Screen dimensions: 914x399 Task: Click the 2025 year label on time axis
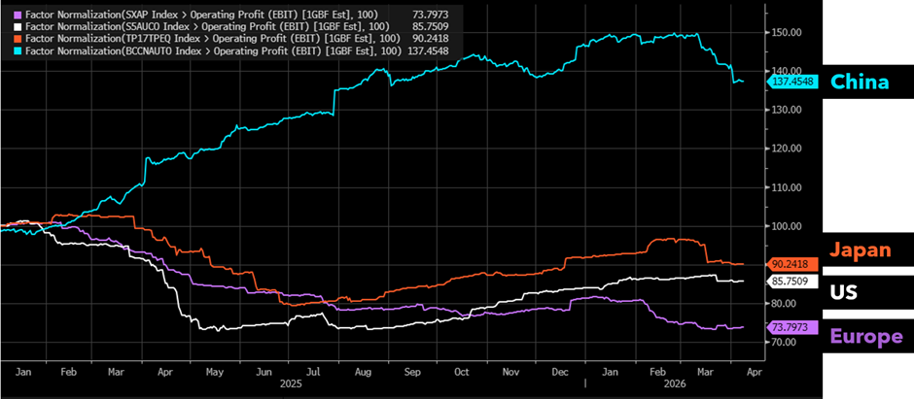pyautogui.click(x=287, y=383)
